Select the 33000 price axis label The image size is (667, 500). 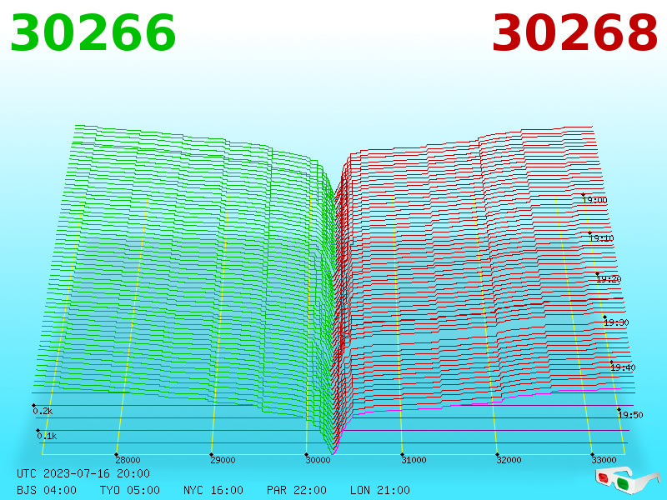pyautogui.click(x=604, y=460)
